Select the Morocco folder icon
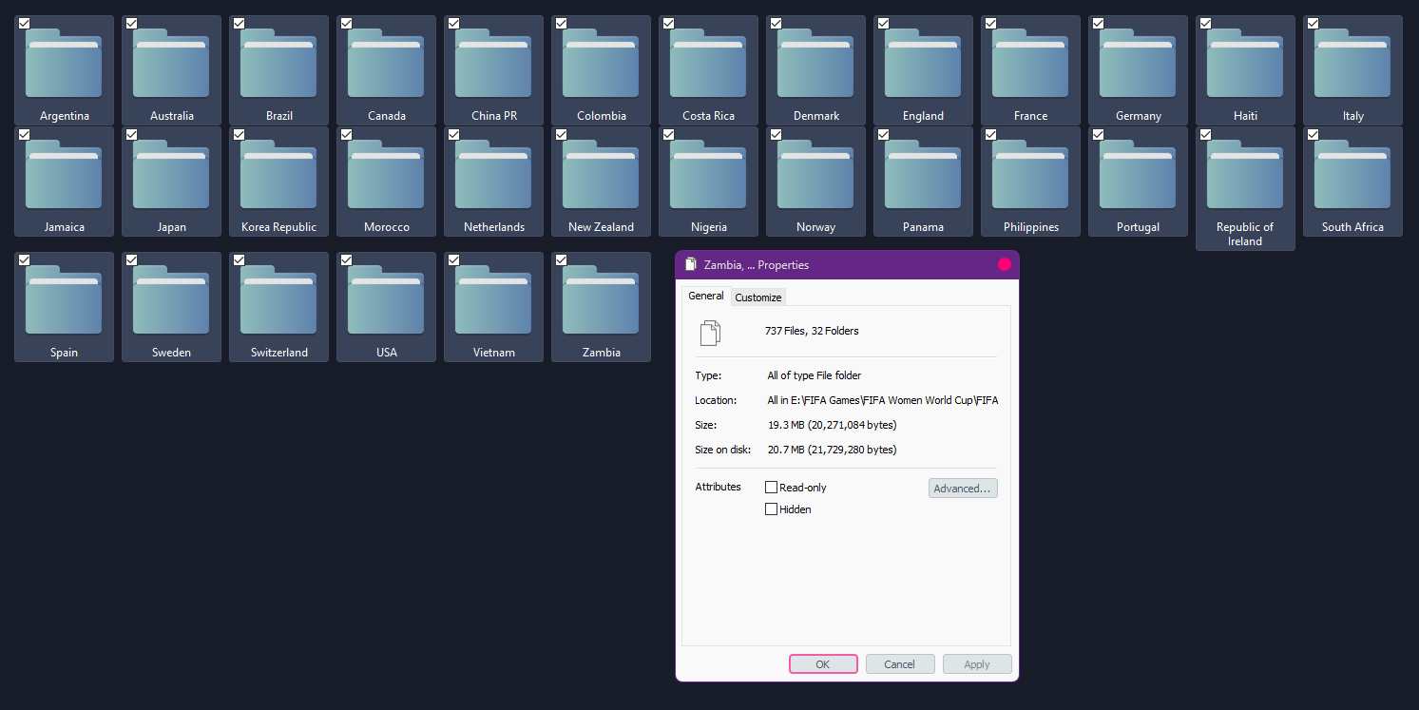1419x710 pixels. [386, 175]
